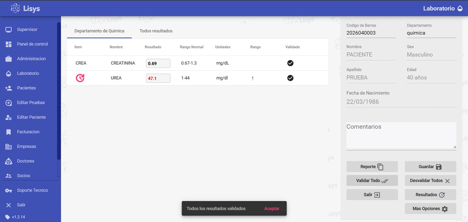The width and height of the screenshot is (468, 222).
Task: Click the sidebar vertical scrollbar
Action: 59,91
